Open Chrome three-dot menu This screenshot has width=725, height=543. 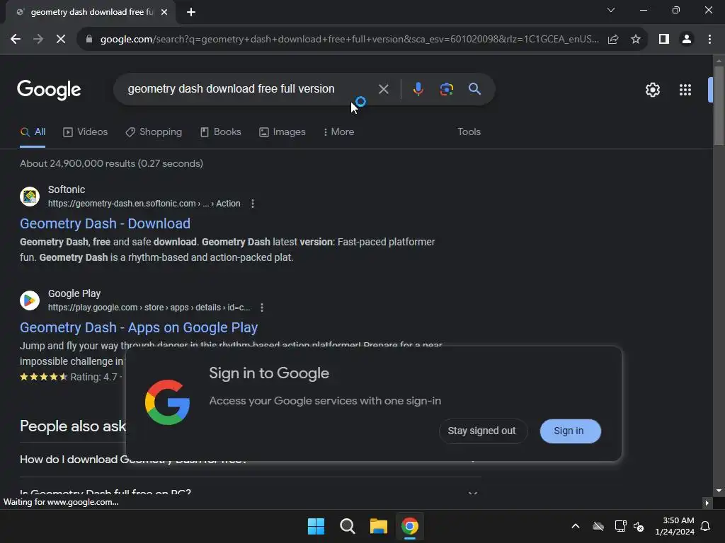pos(709,40)
